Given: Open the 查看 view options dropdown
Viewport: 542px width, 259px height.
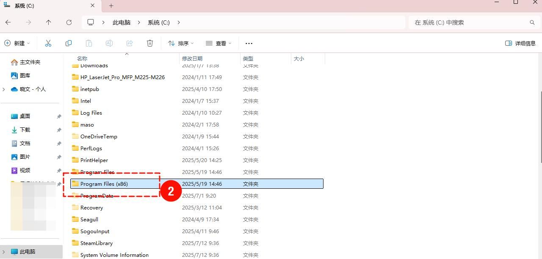Looking at the screenshot, I should tap(218, 43).
